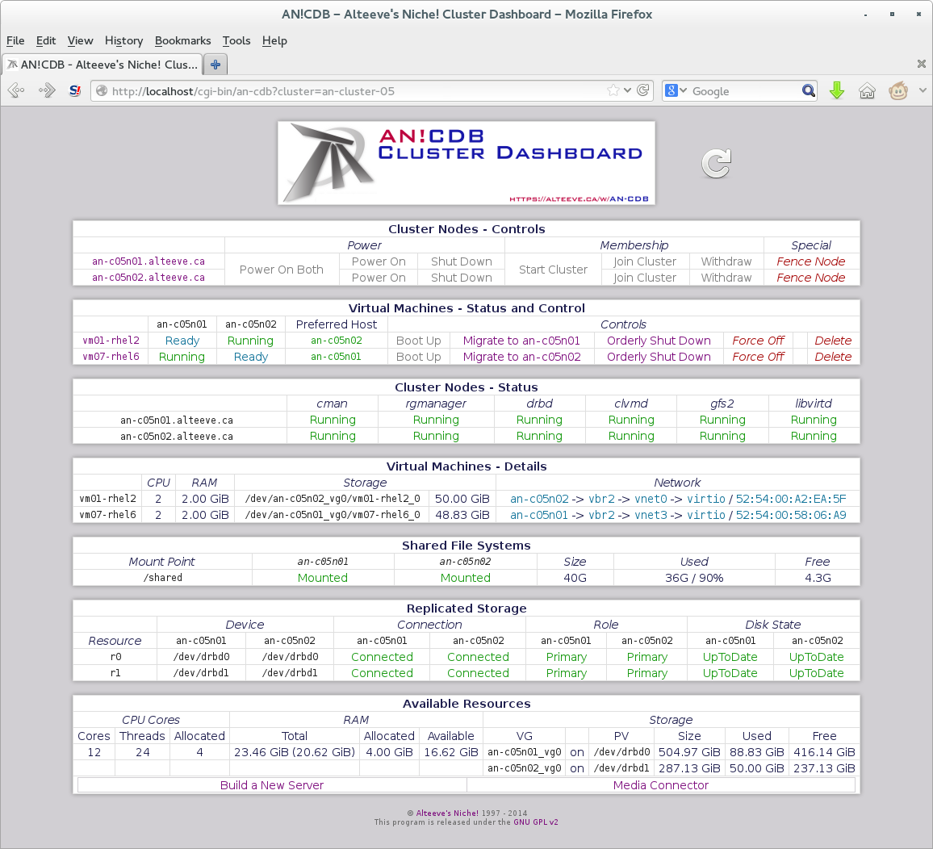The image size is (933, 849).
Task: Click the Greasemonkey monkey icon
Action: point(898,91)
